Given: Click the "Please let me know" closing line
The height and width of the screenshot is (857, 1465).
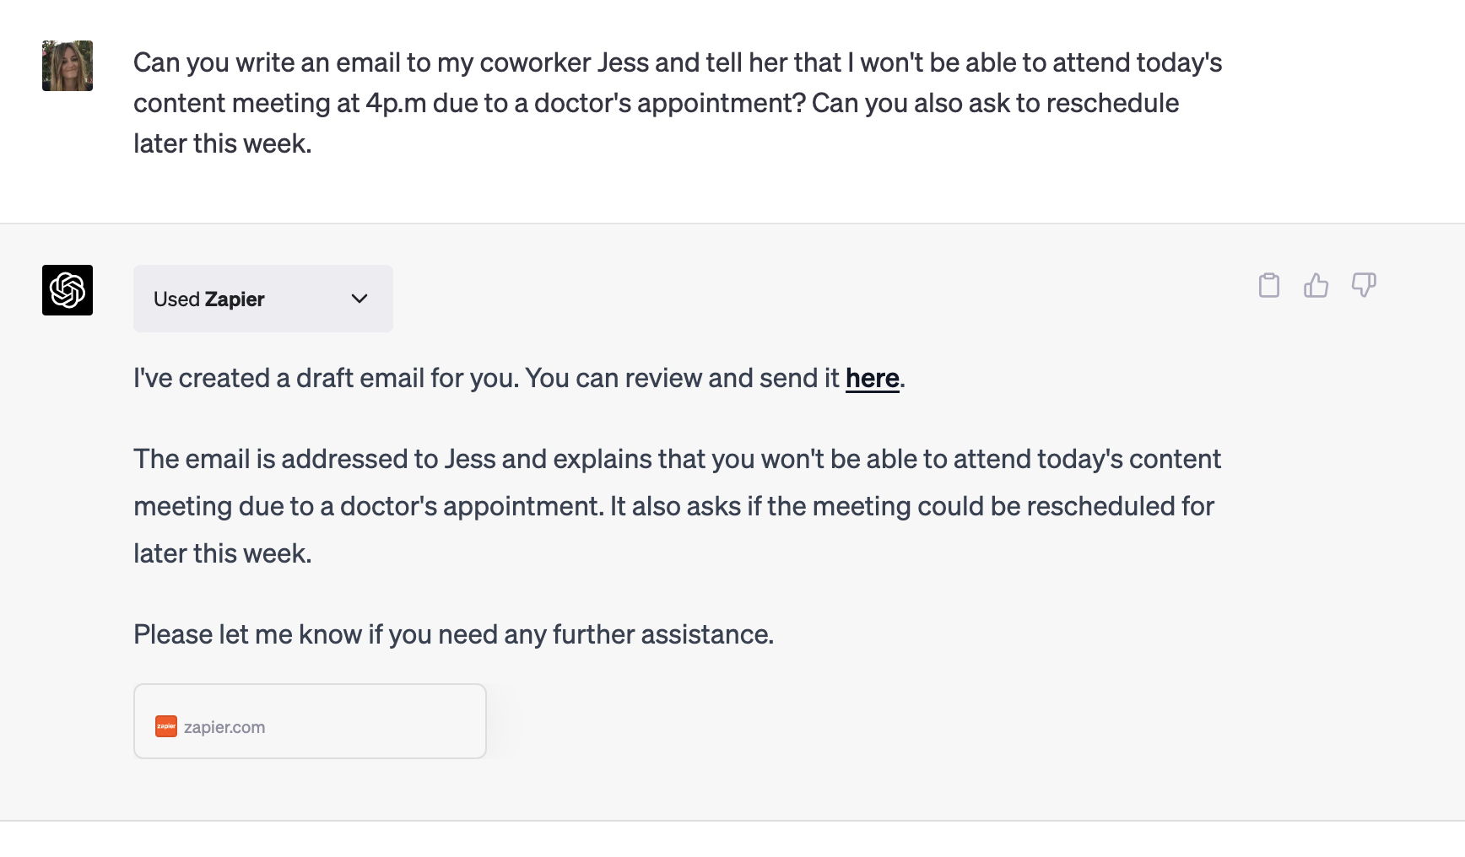Looking at the screenshot, I should pos(454,634).
